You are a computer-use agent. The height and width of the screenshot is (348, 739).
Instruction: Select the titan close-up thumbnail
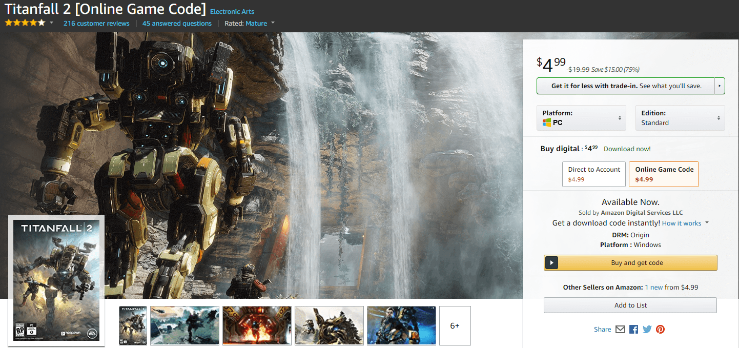[329, 325]
